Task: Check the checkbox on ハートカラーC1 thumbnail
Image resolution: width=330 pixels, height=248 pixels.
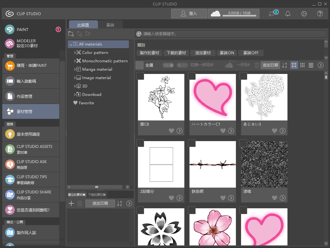Action: pos(192,76)
